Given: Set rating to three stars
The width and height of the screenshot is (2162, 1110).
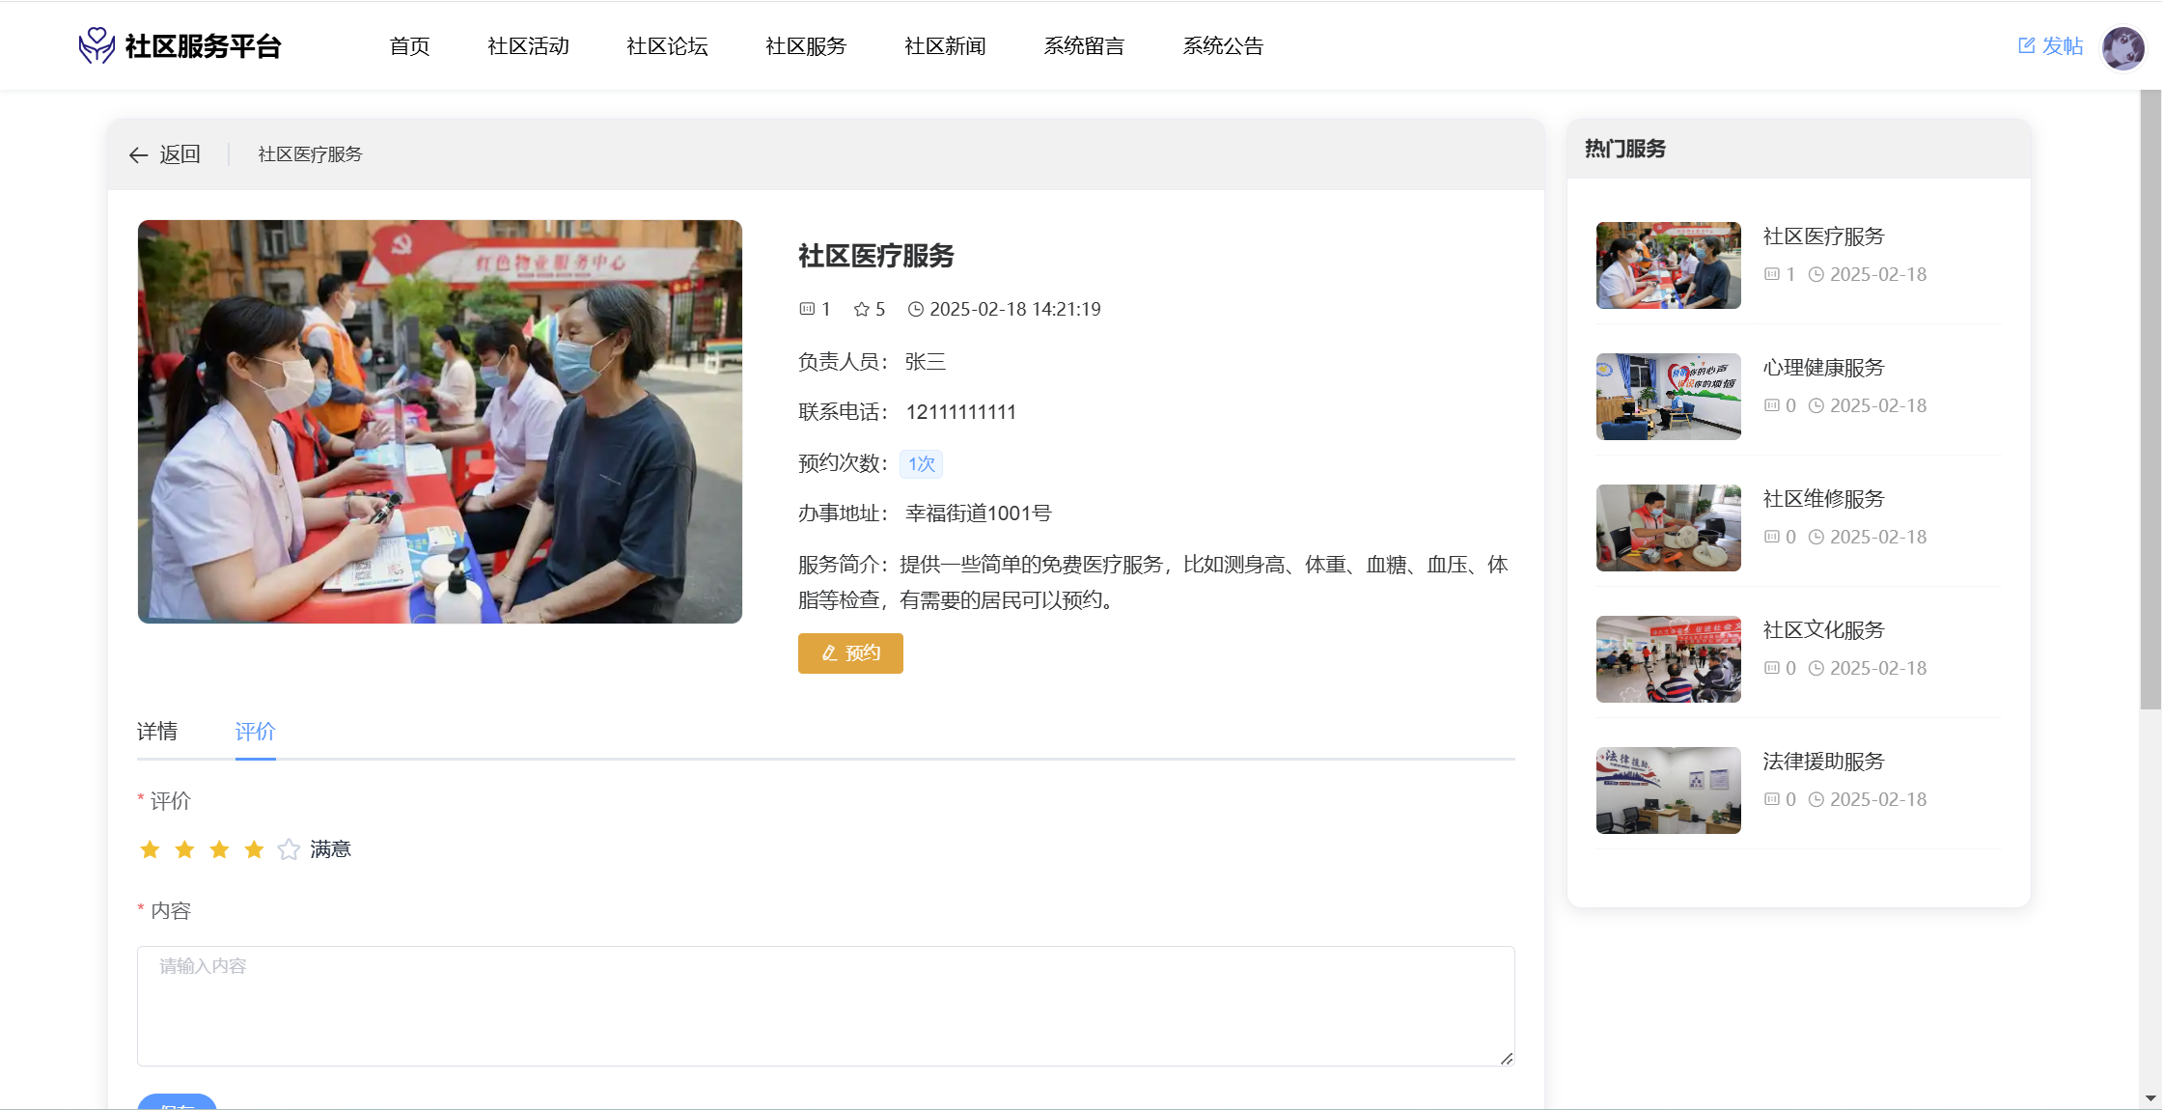Looking at the screenshot, I should pos(219,849).
